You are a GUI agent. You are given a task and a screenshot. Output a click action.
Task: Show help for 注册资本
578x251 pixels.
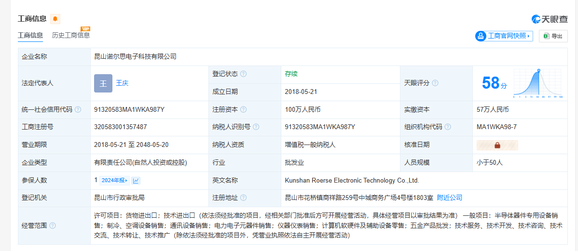[243, 110]
